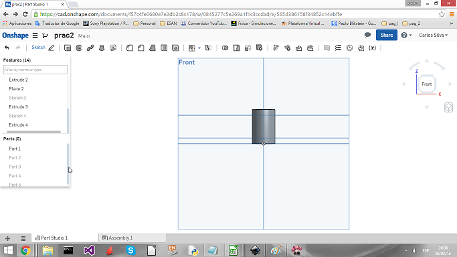
Task: Select the Thicken tool icon
Action: pyautogui.click(x=113, y=48)
